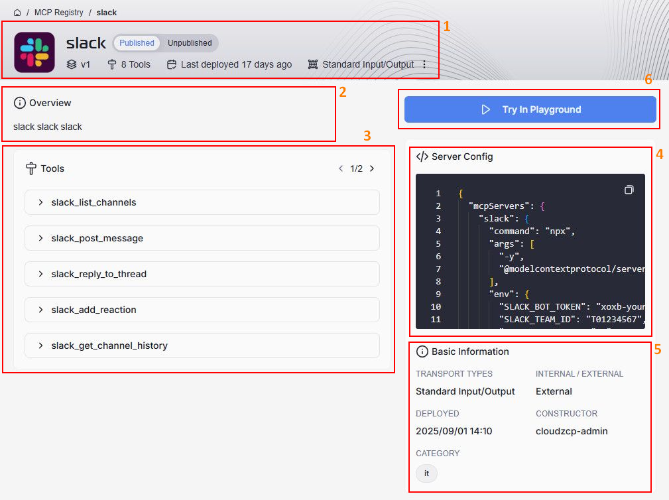The image size is (669, 500).
Task: Copy the server config code
Action: (x=629, y=190)
